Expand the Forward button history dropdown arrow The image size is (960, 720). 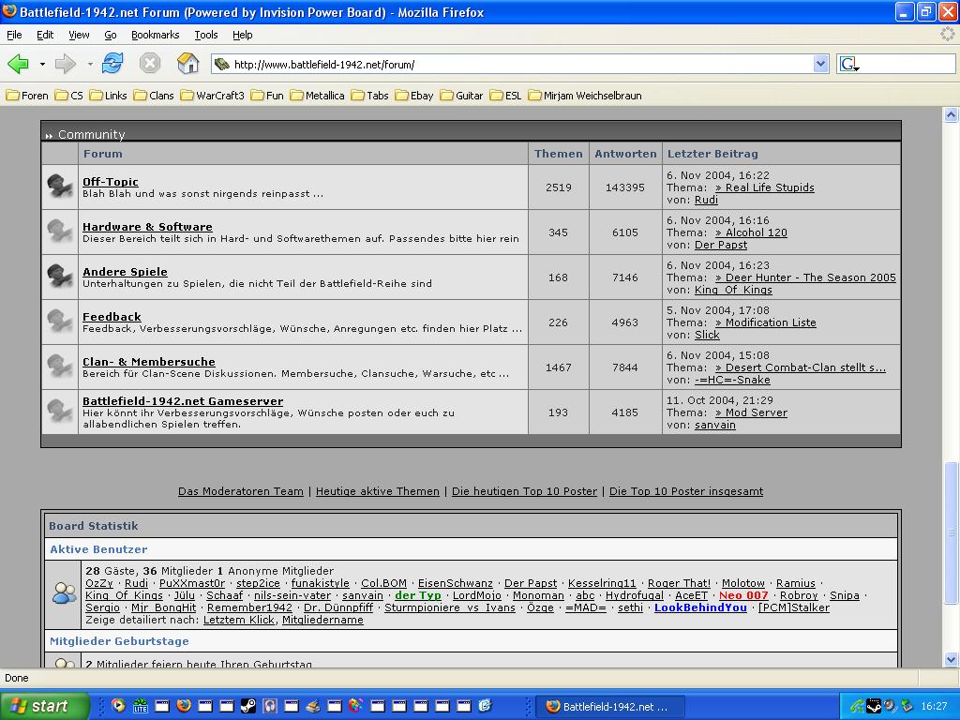90,64
